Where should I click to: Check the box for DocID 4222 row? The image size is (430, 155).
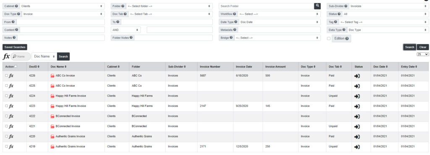point(7,116)
